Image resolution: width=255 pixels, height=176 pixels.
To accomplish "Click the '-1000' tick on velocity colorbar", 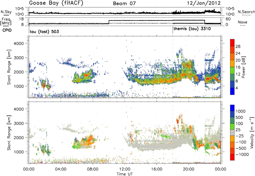I will [x=242, y=154].
